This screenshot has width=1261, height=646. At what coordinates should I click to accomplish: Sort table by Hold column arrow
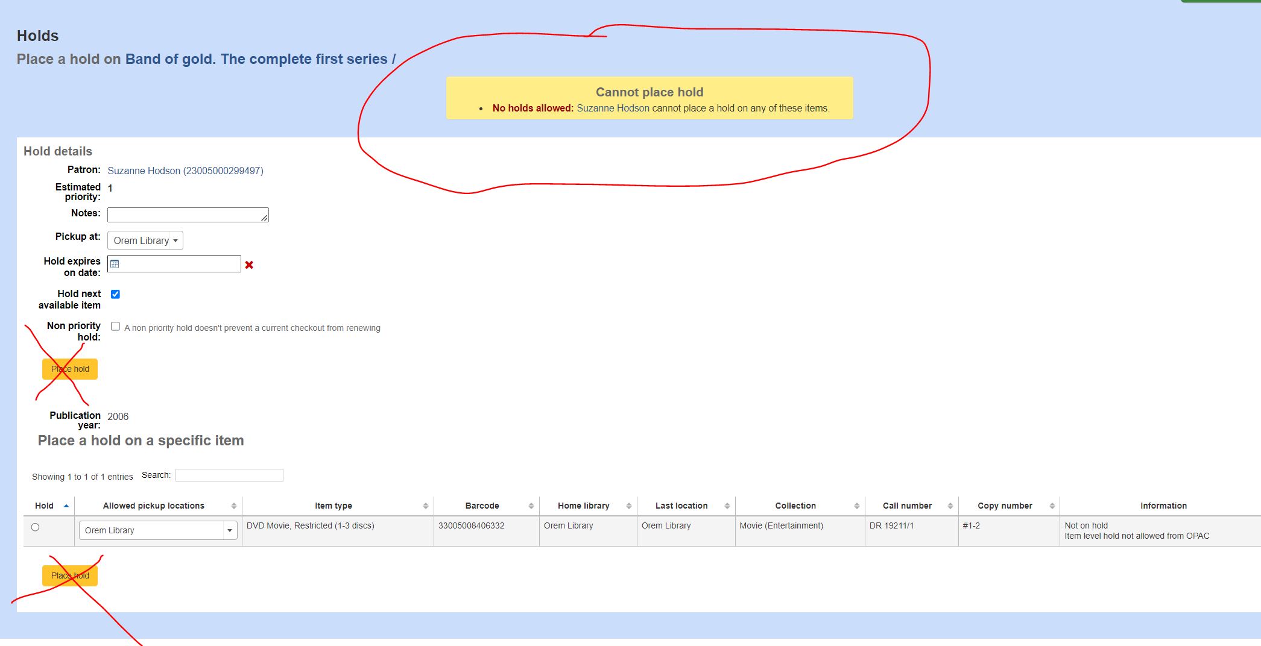coord(66,506)
